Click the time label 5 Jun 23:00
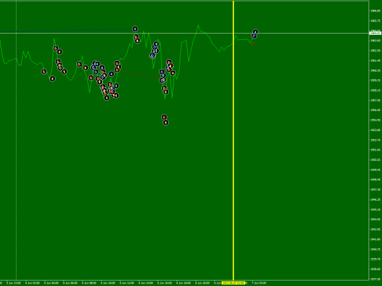The height and width of the screenshot is (286, 382). click(13, 283)
